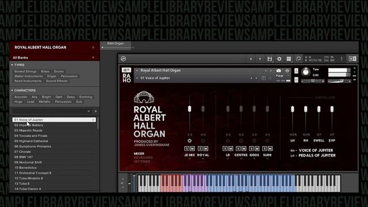Enable the GODS mic power button
The image size is (368, 207).
(x=254, y=140)
